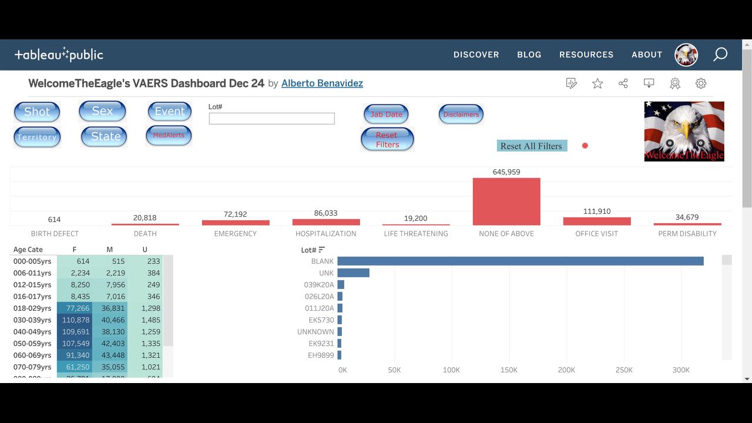Click the WelcomeTheEagle eagle image
The width and height of the screenshot is (752, 423).
(x=684, y=131)
